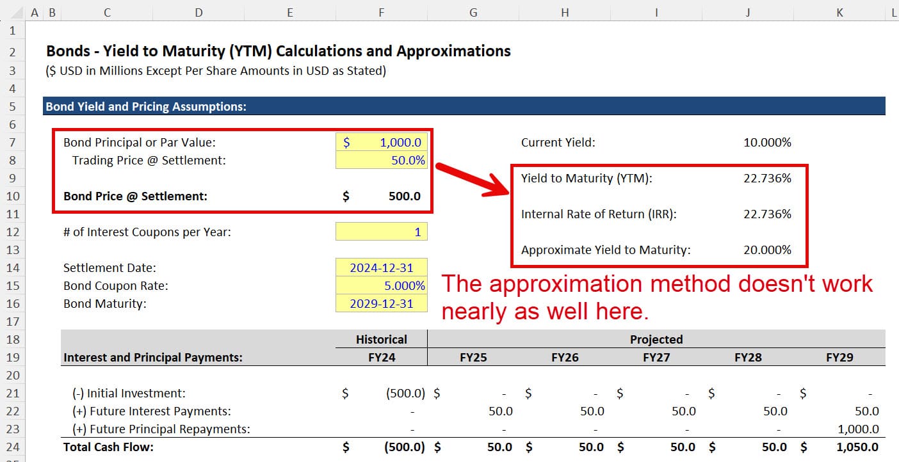
Task: Select column H header
Action: pos(564,12)
